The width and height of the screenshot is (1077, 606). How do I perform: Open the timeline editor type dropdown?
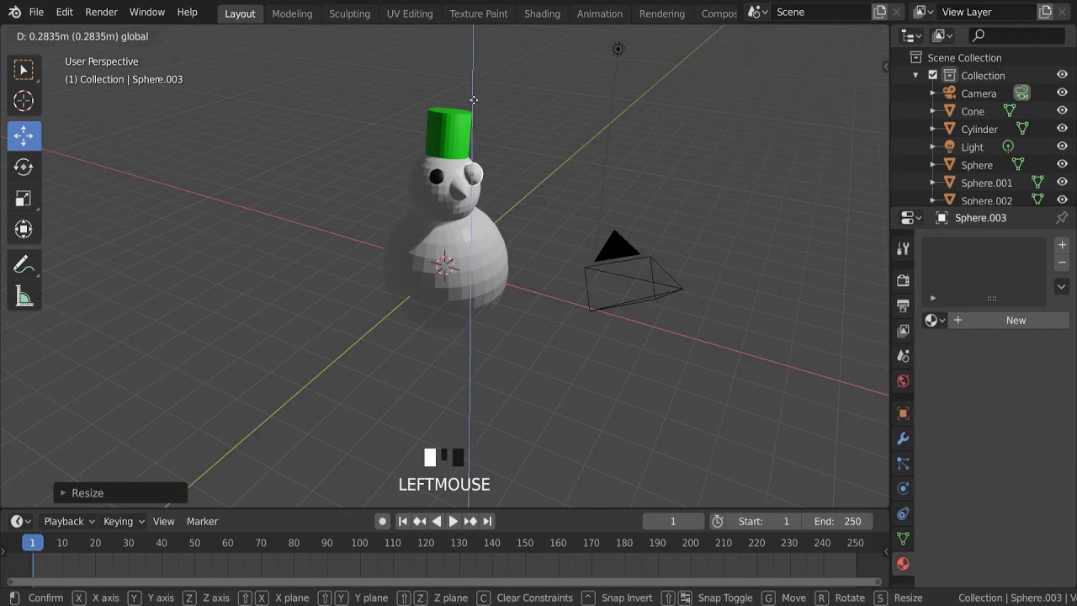pyautogui.click(x=20, y=521)
